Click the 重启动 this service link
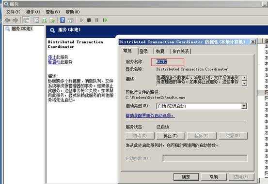This screenshot has height=184, width=268. (x=54, y=62)
